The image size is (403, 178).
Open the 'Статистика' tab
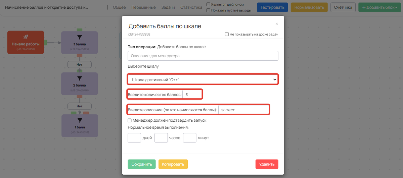191,7
